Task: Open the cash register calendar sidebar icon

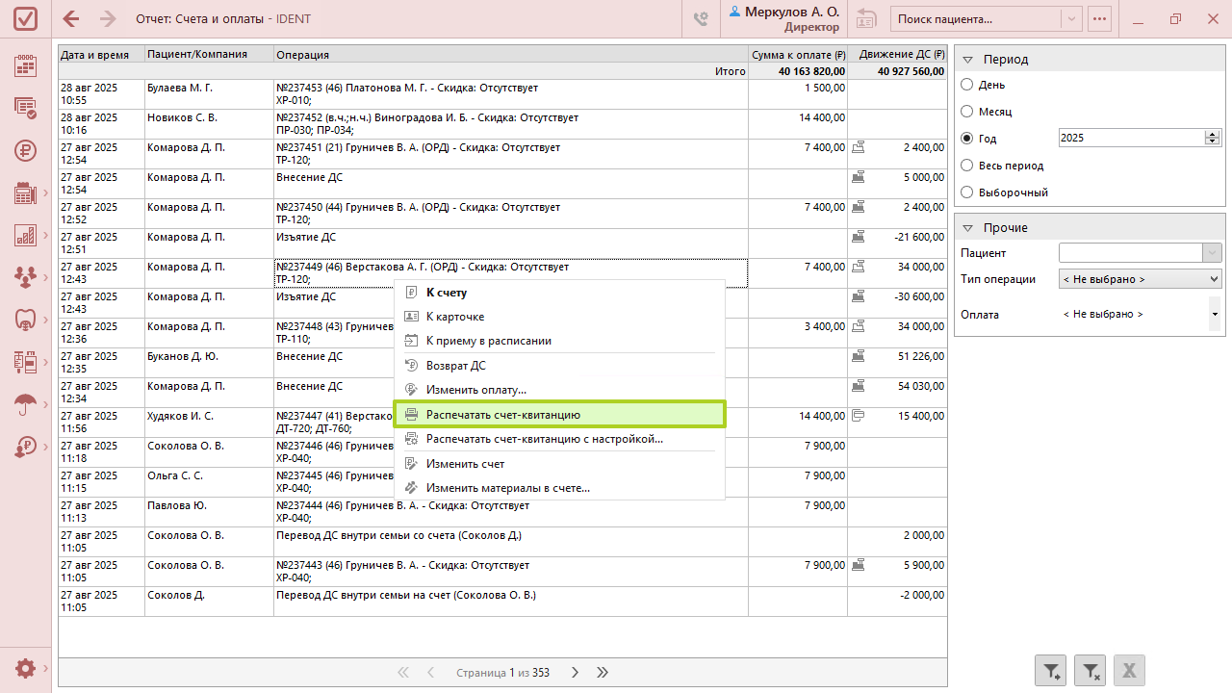Action: point(26,192)
